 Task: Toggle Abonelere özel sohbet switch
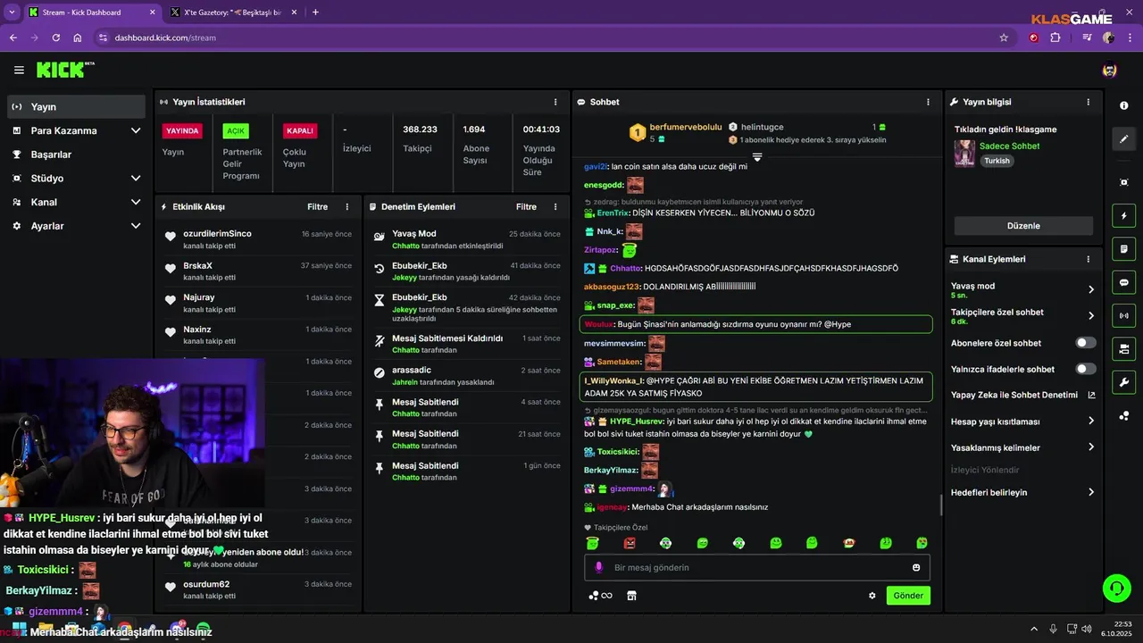point(1086,343)
